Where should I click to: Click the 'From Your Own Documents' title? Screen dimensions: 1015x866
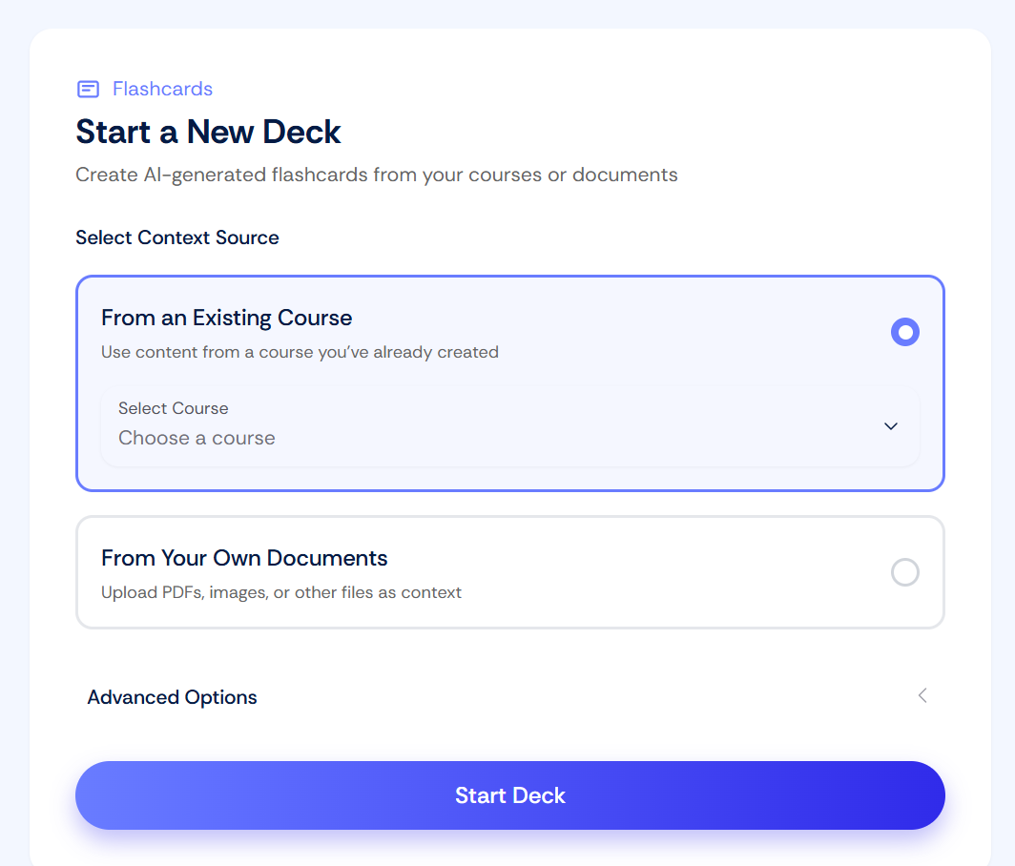point(244,558)
